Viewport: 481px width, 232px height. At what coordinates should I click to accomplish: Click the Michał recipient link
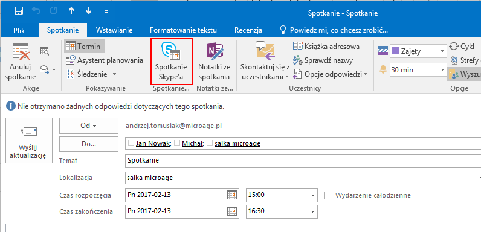point(192,143)
